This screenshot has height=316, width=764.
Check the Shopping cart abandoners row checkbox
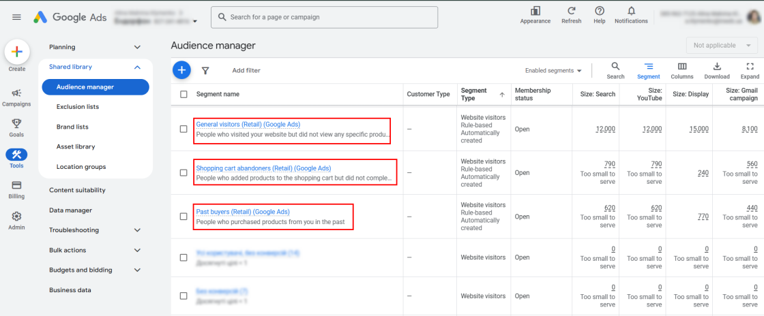coord(183,172)
